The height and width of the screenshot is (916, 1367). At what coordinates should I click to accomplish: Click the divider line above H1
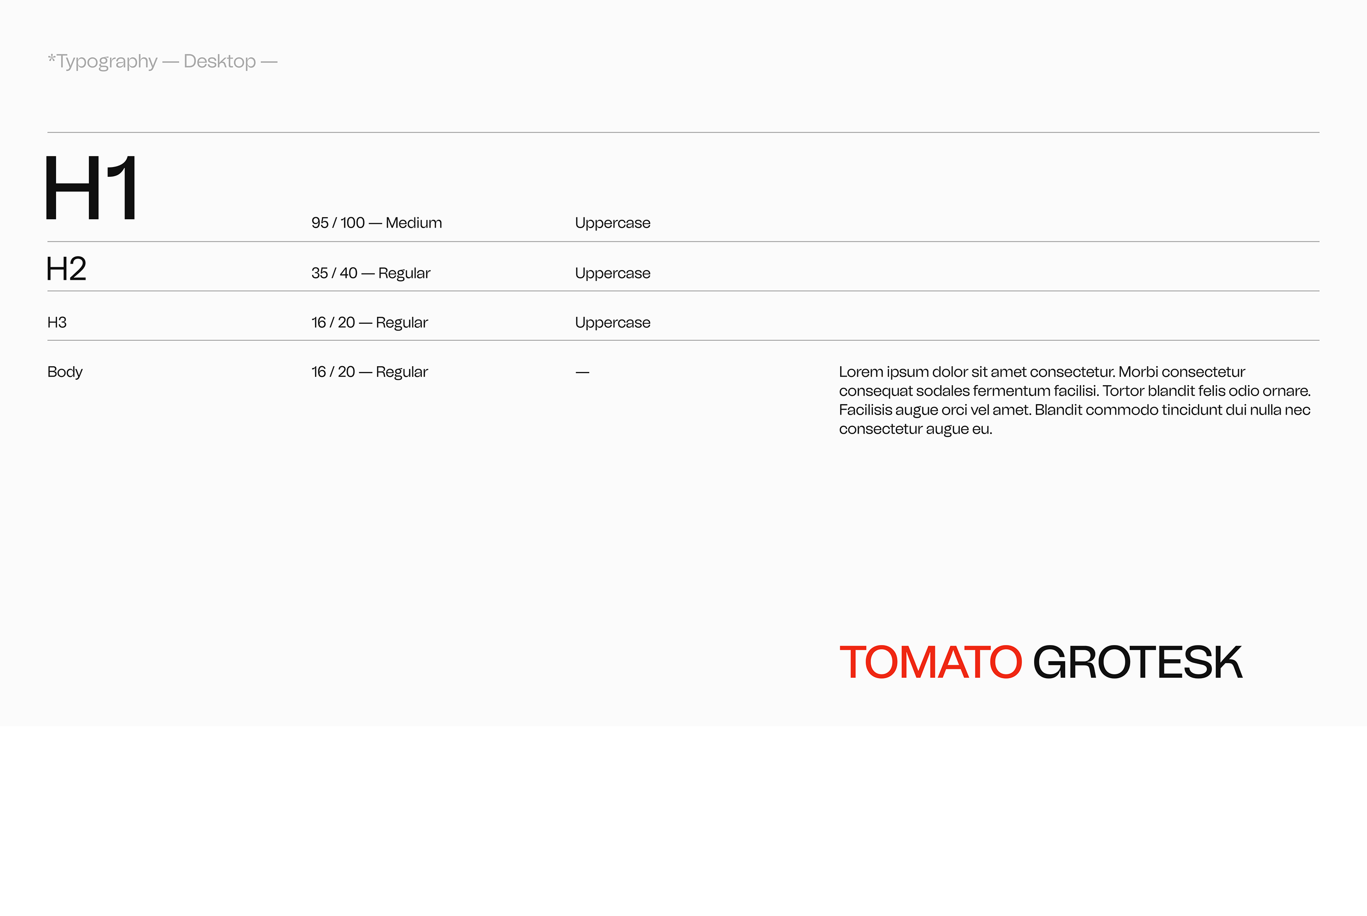pyautogui.click(x=683, y=133)
